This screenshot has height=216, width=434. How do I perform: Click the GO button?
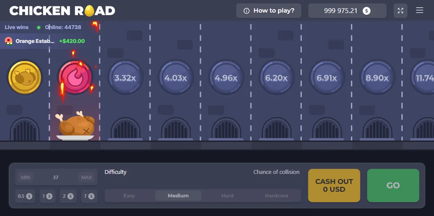point(393,185)
